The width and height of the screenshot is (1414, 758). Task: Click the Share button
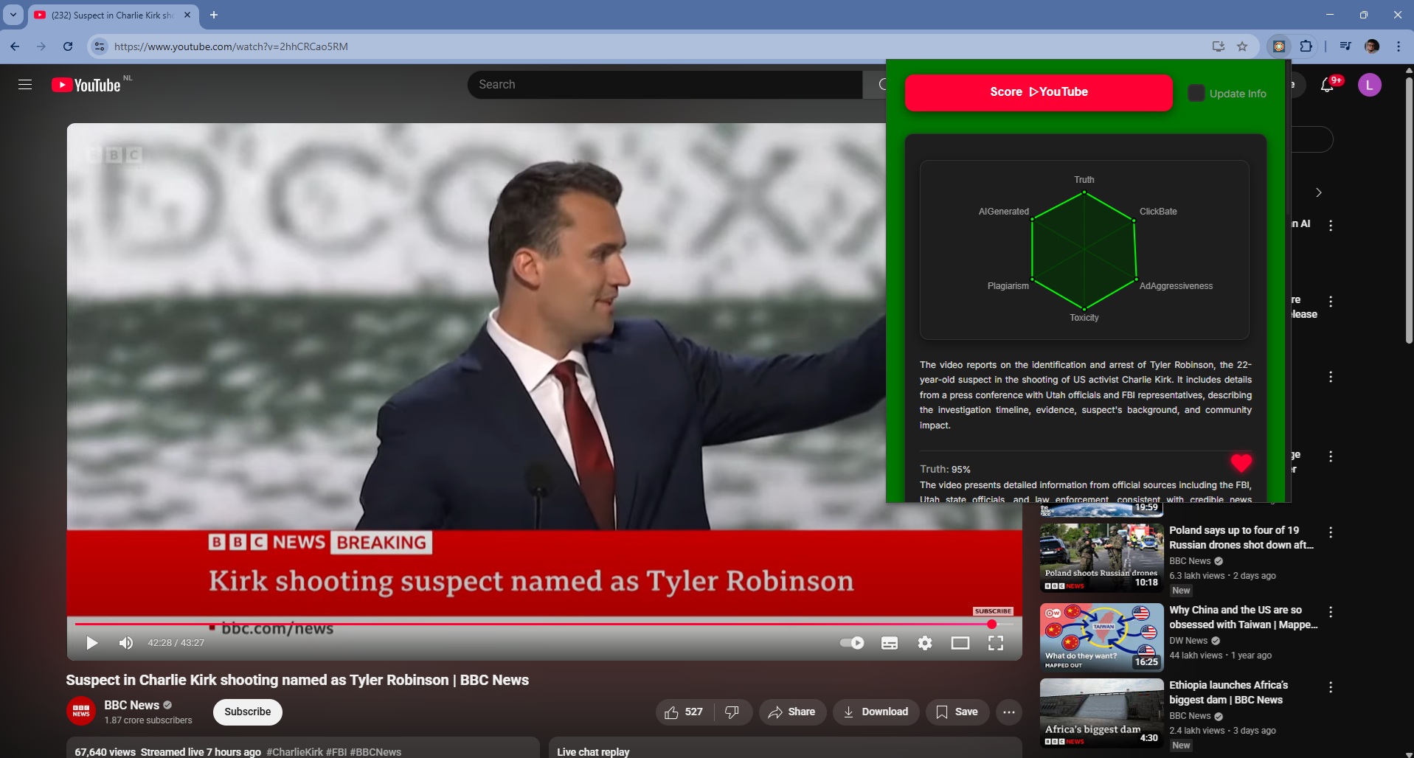tap(792, 712)
